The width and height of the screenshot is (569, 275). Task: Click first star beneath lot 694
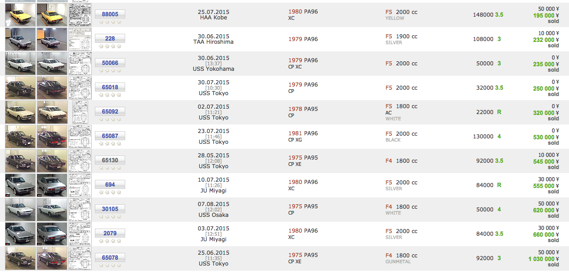coord(101,192)
